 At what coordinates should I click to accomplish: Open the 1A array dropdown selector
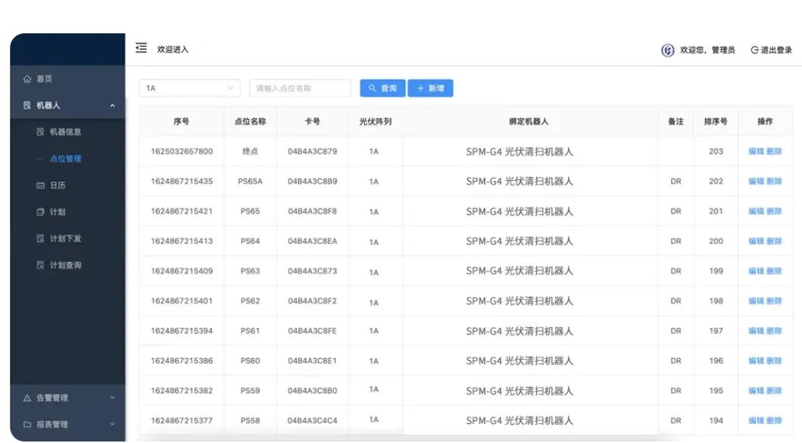pos(189,89)
